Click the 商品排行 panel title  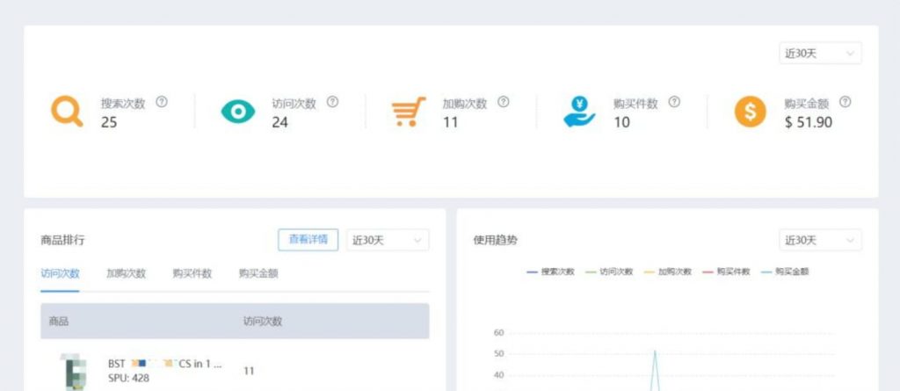click(x=62, y=240)
